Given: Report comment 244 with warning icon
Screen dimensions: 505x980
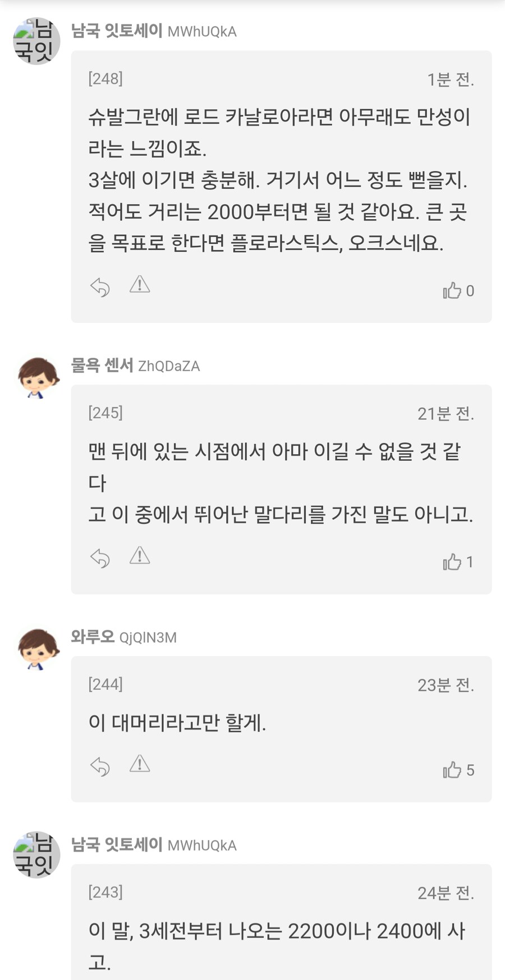Looking at the screenshot, I should (140, 764).
